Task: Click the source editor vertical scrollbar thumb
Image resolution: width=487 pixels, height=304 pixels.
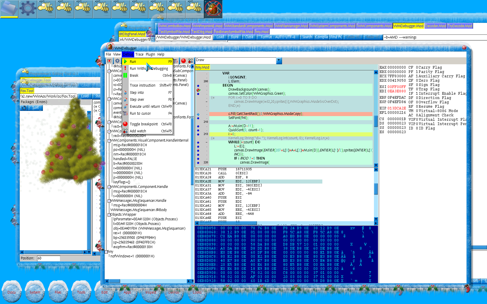Action: [x=376, y=121]
